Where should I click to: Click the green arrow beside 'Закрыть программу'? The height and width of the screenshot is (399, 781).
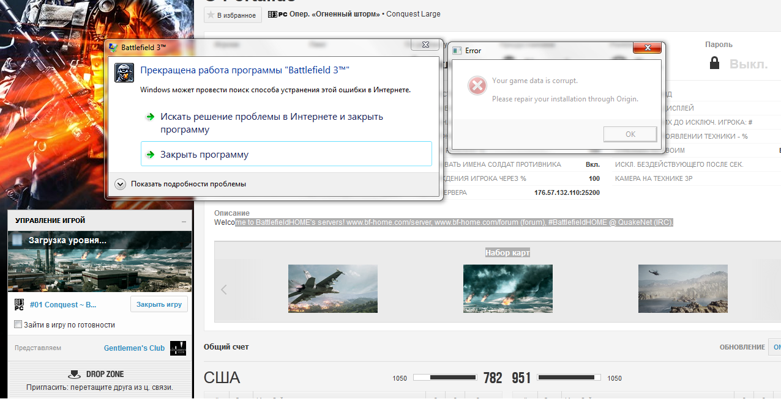click(x=150, y=155)
